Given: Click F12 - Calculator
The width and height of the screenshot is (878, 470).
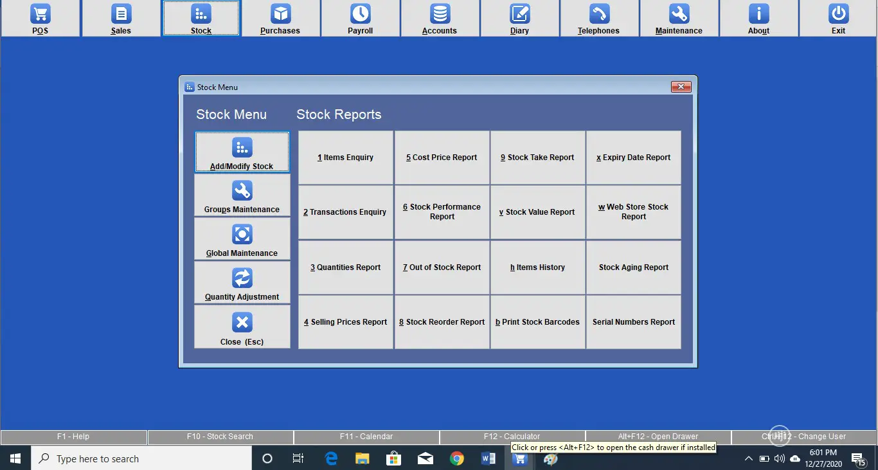Looking at the screenshot, I should pos(512,437).
